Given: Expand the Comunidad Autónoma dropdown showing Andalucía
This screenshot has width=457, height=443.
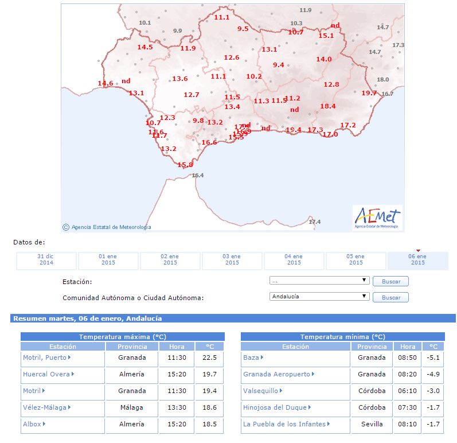Looking at the screenshot, I should pos(319,297).
